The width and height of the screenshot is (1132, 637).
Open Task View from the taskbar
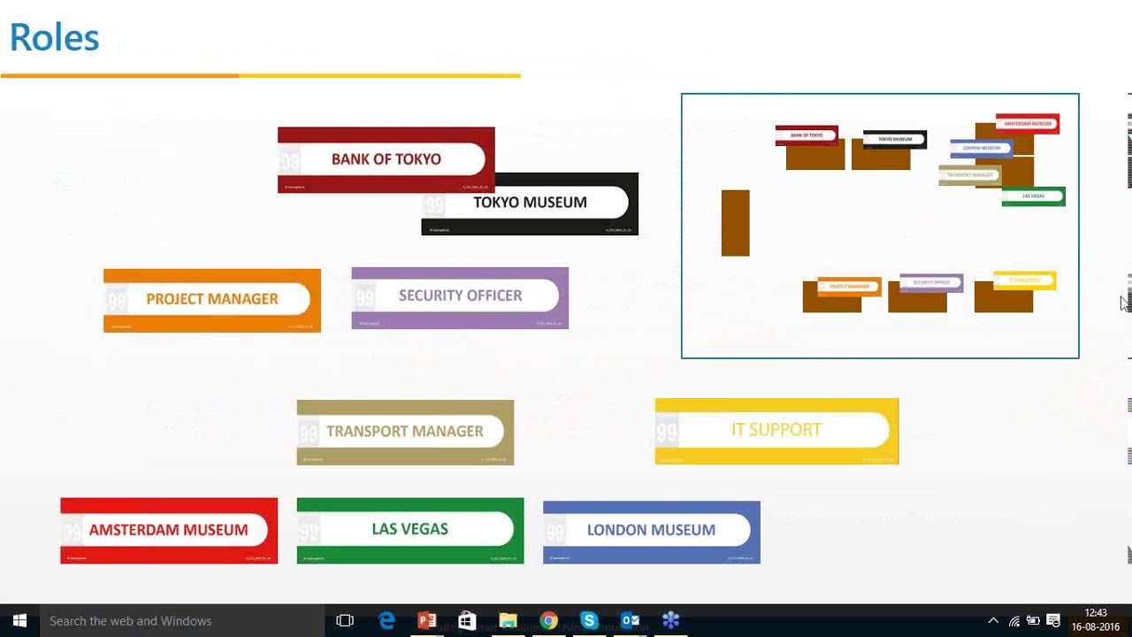[345, 621]
